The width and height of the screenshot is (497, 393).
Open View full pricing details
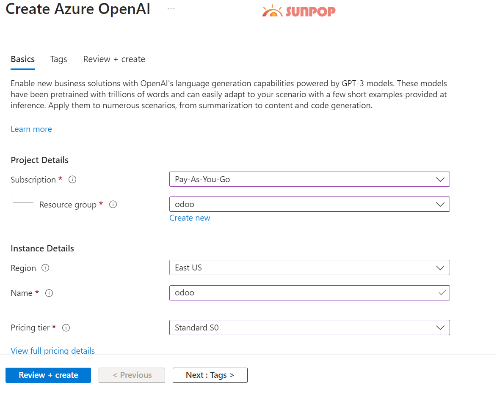52,351
